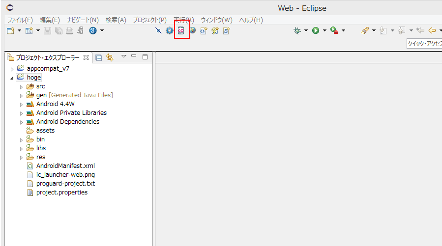442x246 pixels.
Task: Click the Next Annotation icon
Action: click(383, 30)
